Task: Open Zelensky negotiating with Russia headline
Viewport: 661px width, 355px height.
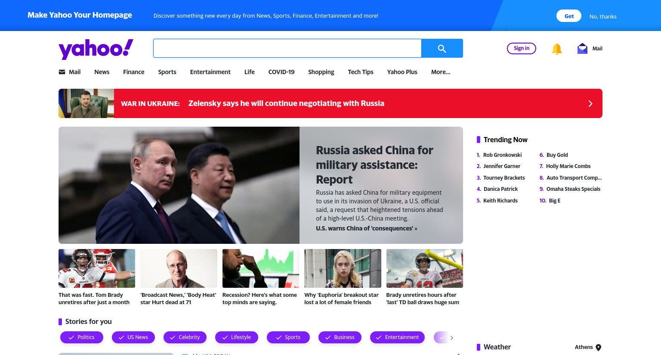Action: pyautogui.click(x=286, y=103)
